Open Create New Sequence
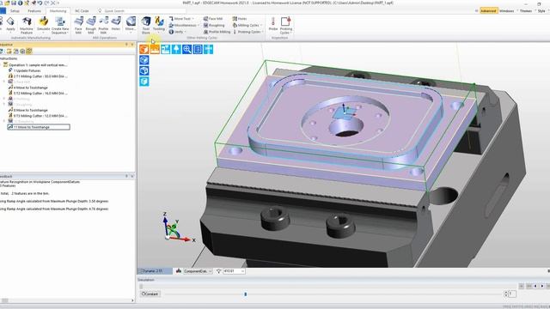Image resolution: width=550 pixels, height=309 pixels. (x=60, y=25)
